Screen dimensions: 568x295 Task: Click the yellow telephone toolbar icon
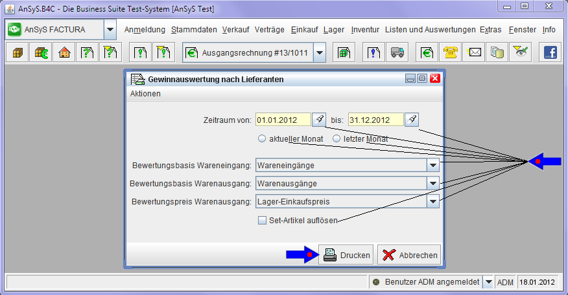450,52
